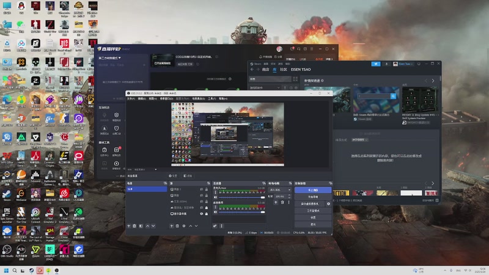Click start recording button in OBS Controls

pos(313,197)
